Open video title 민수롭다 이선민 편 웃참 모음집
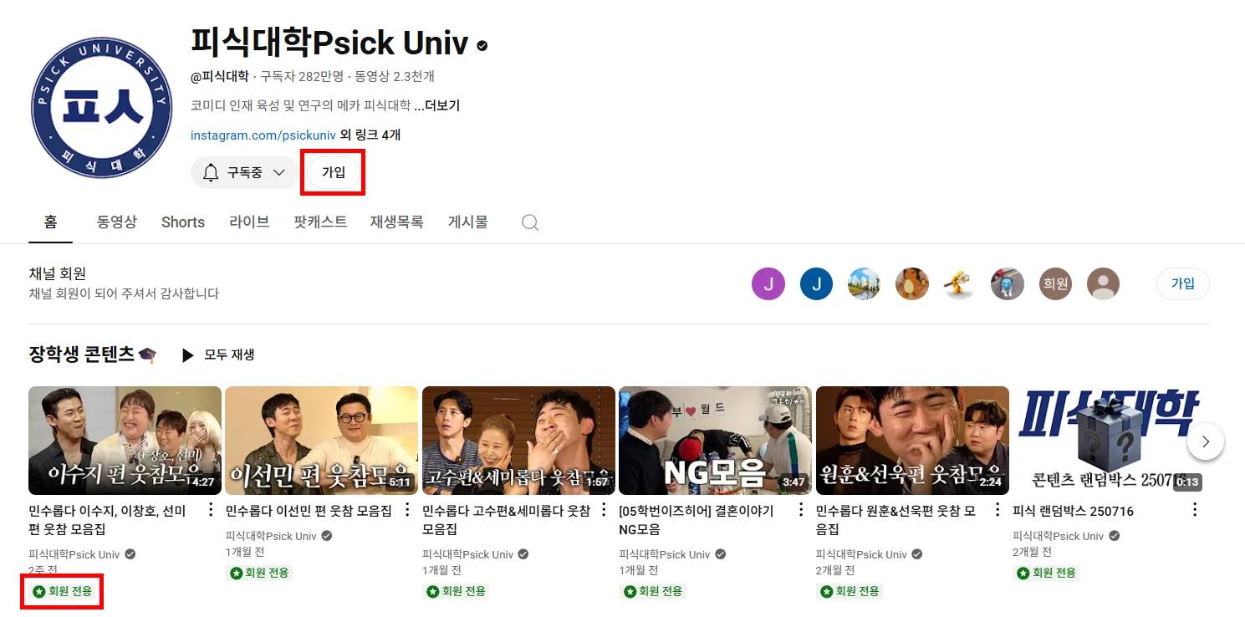The height and width of the screenshot is (617, 1245). point(309,511)
